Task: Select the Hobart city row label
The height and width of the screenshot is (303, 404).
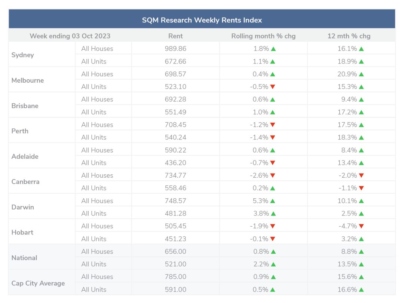Action: click(22, 233)
